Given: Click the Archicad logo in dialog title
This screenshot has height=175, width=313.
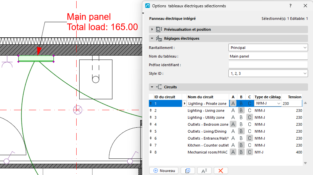Looking at the screenshot, I should point(148,6).
